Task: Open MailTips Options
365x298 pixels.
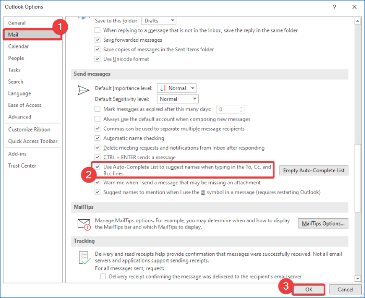Action: [x=323, y=223]
